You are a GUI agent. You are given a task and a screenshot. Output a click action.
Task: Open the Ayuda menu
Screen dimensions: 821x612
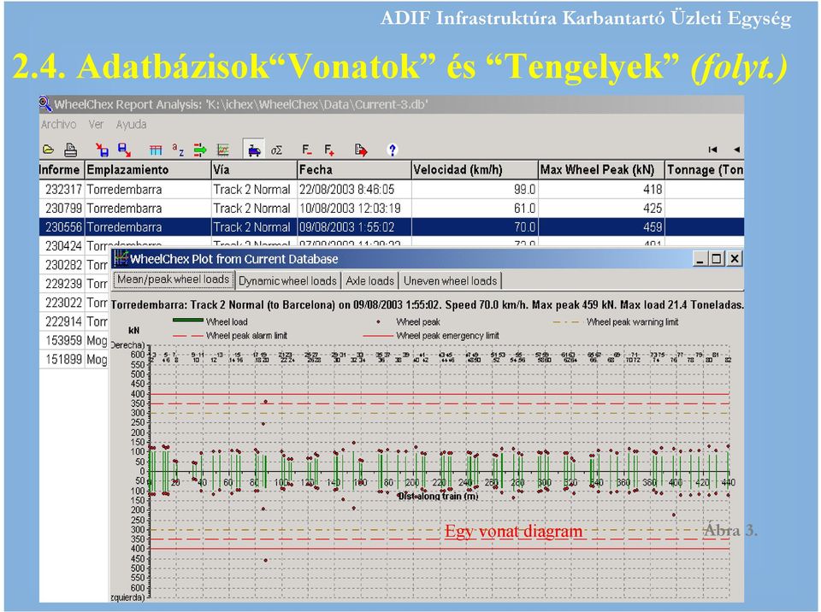[x=132, y=125]
